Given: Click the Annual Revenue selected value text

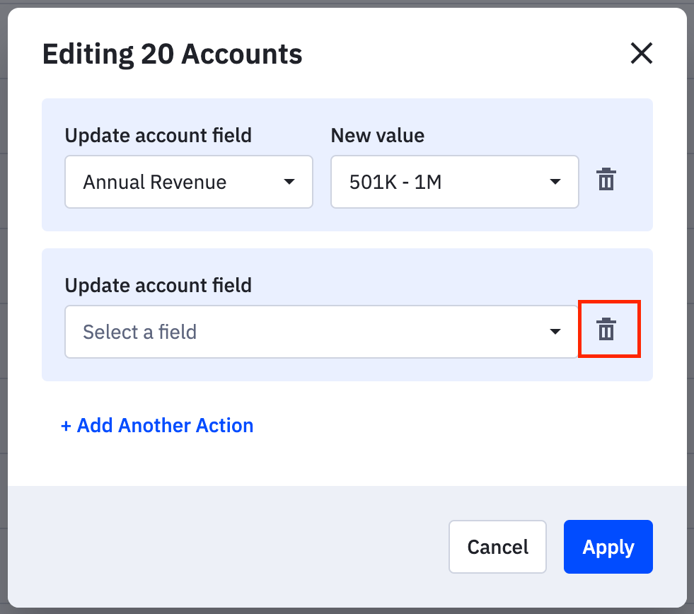Looking at the screenshot, I should (155, 183).
